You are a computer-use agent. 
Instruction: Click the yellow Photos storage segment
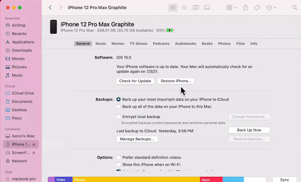(136, 180)
